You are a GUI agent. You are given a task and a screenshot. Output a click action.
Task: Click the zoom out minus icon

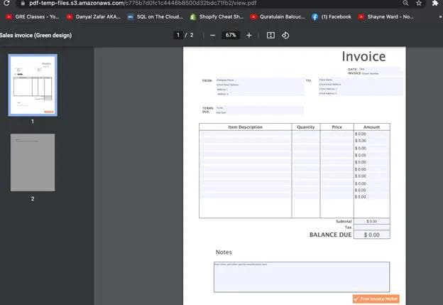tap(212, 35)
